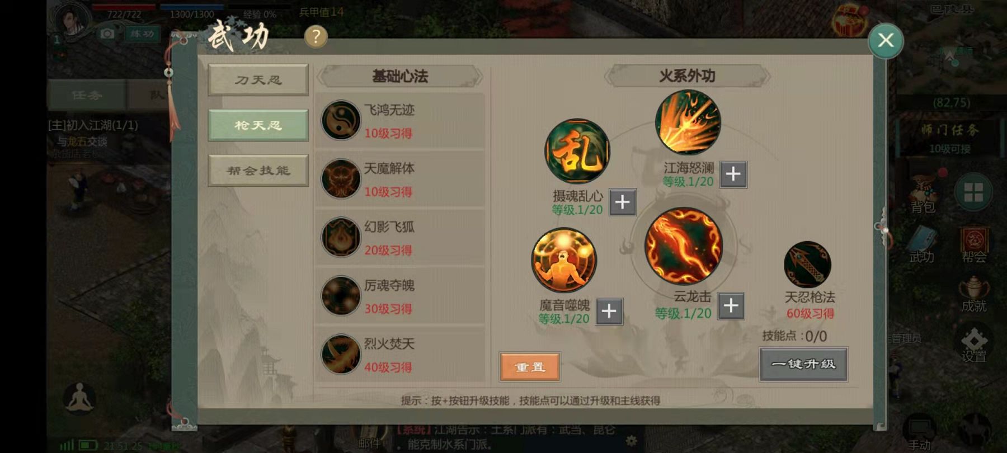Screen dimensions: 1007x453
Task: Open the question mark help icon
Action: pos(316,37)
